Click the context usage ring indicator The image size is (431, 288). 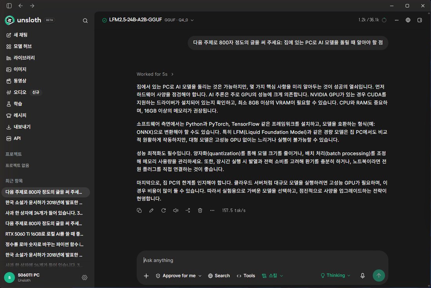click(x=384, y=20)
